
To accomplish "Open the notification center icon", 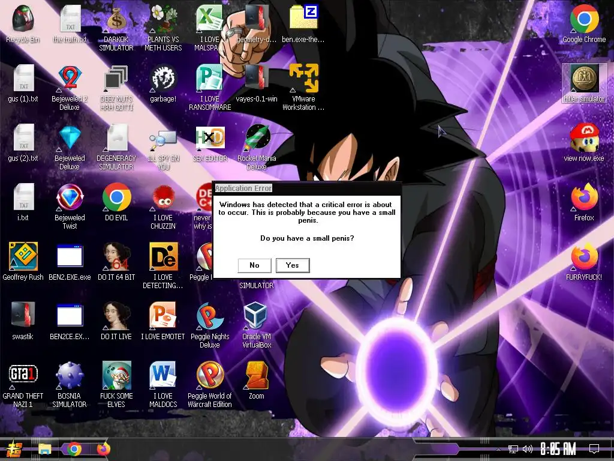I will (594, 448).
